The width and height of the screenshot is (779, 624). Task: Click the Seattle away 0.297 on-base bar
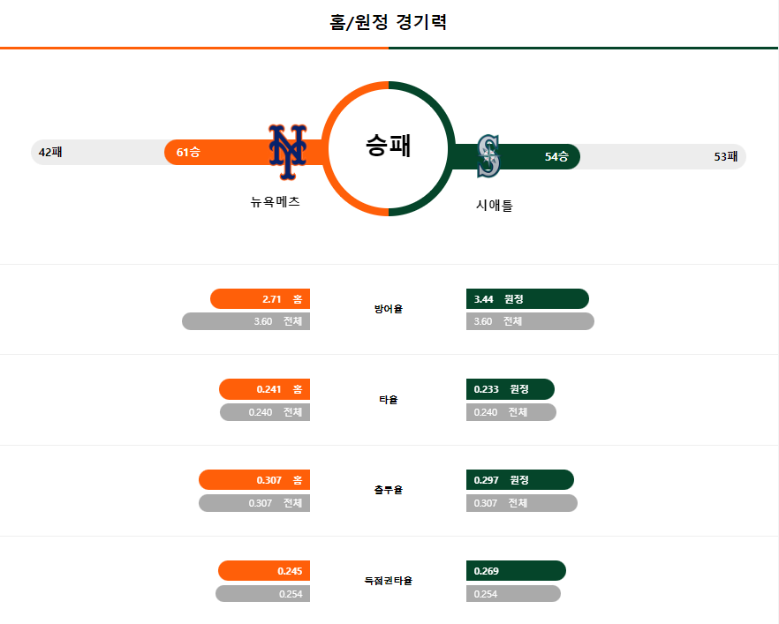click(520, 480)
